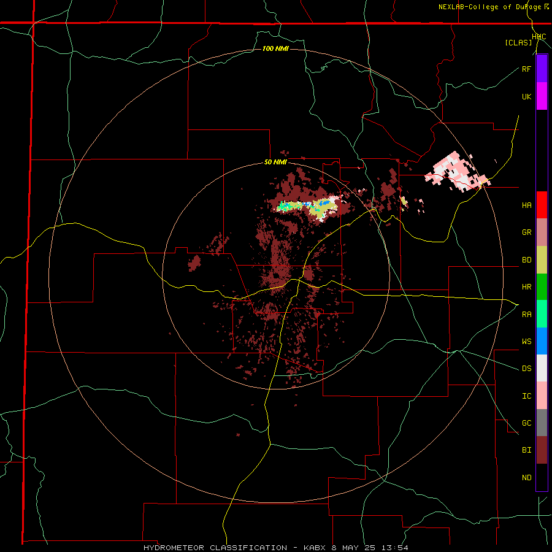Click the BD legend label
Viewport: 552px width, 552px height.
point(526,260)
